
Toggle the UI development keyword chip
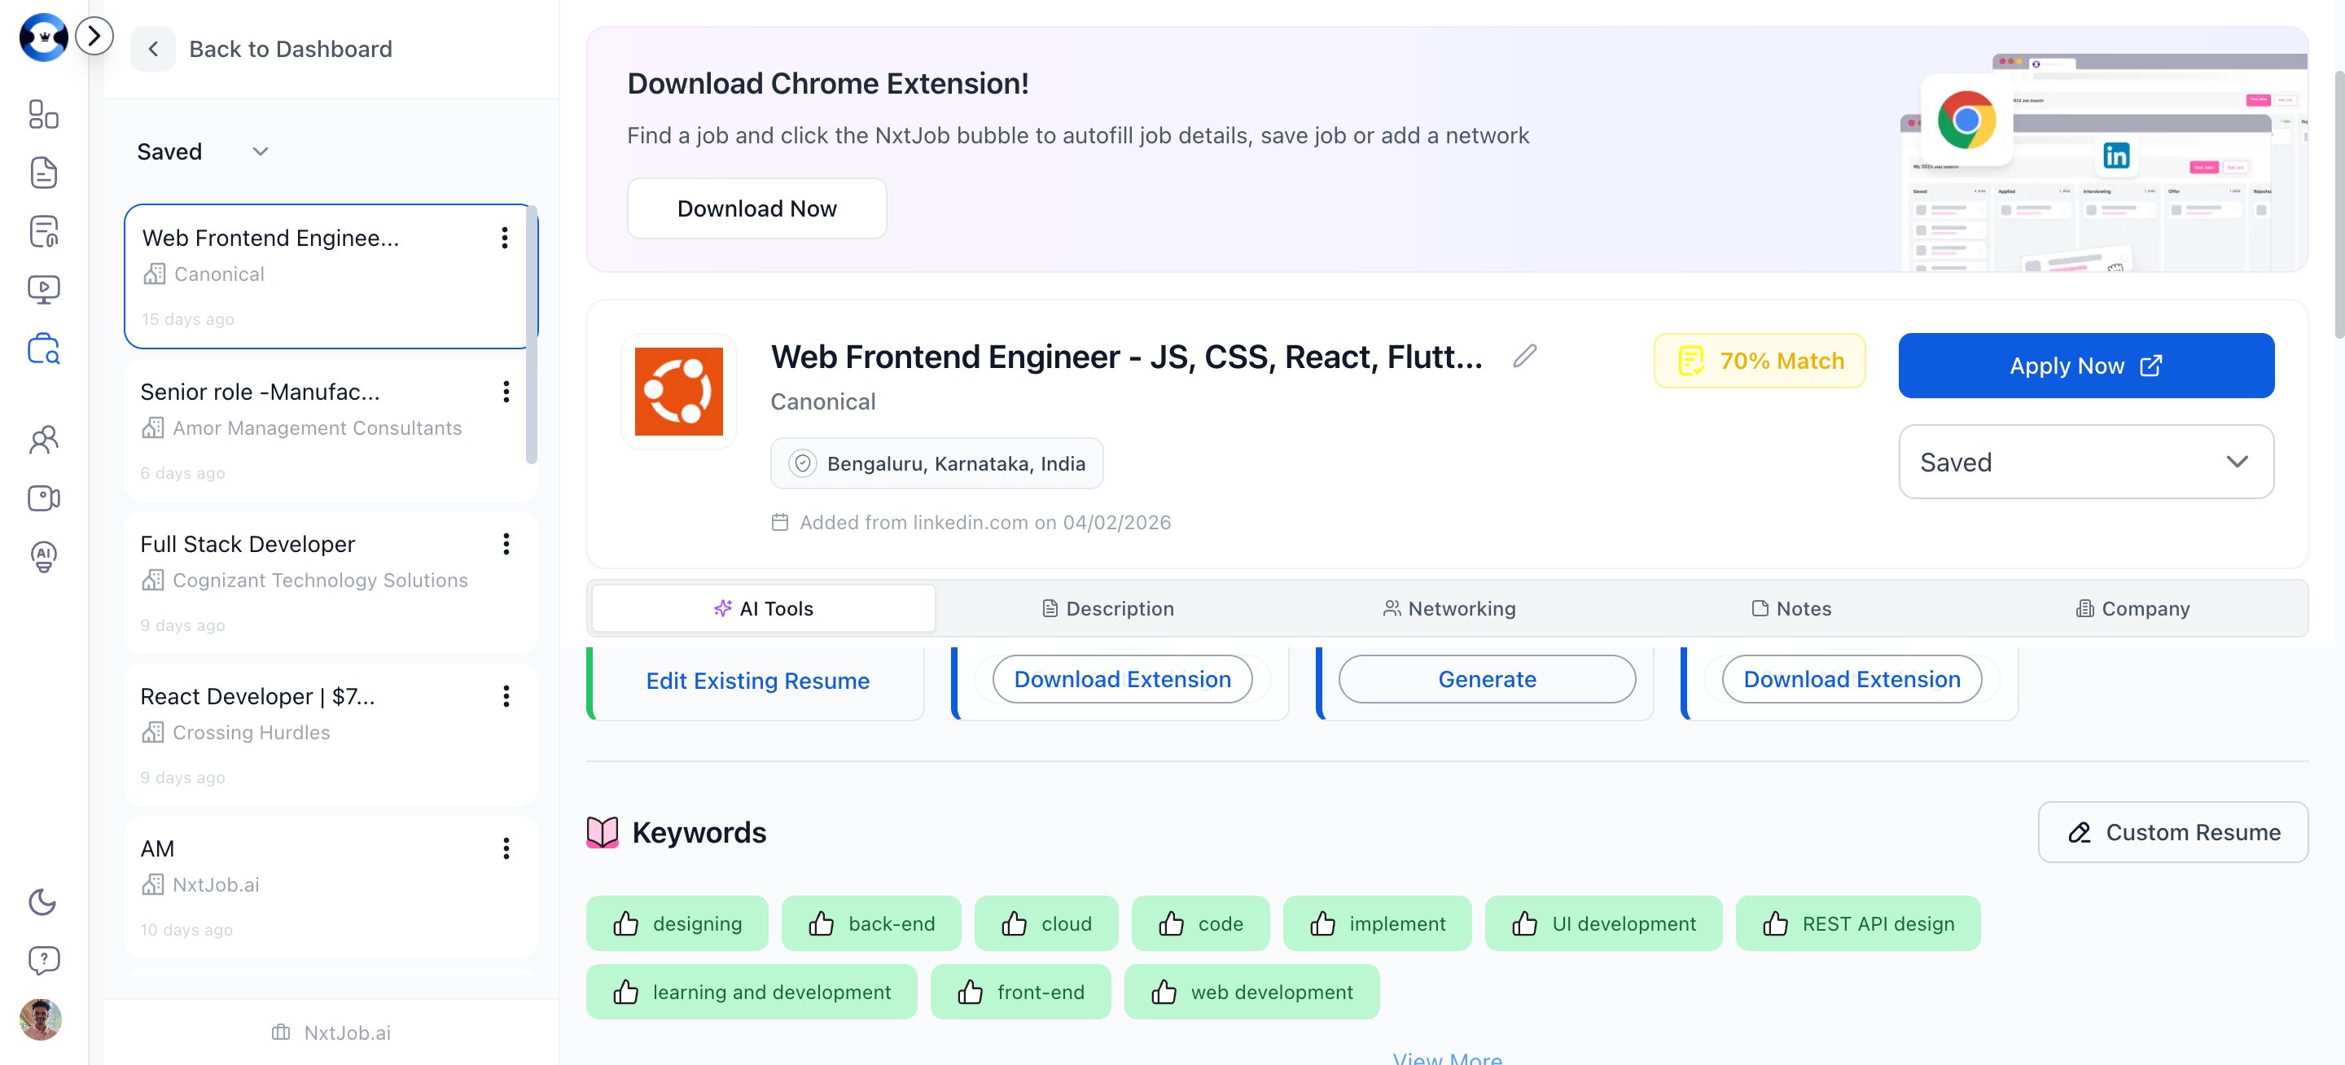[1603, 924]
